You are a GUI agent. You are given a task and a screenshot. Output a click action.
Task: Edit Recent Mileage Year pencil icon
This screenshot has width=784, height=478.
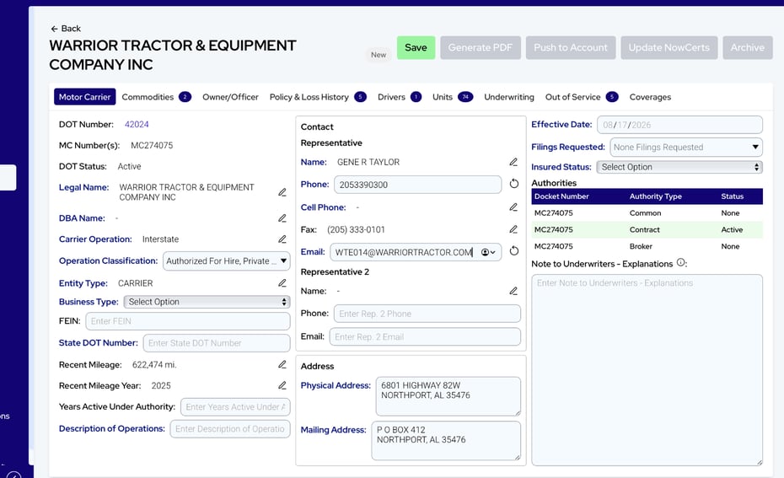click(282, 386)
